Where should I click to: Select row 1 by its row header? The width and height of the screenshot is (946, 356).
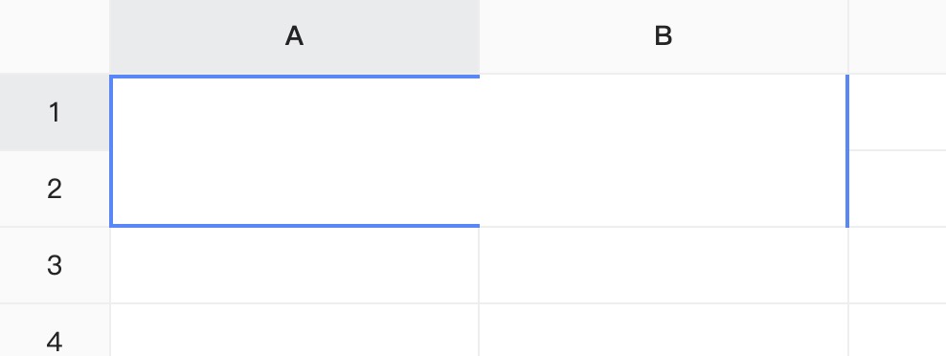tap(55, 112)
